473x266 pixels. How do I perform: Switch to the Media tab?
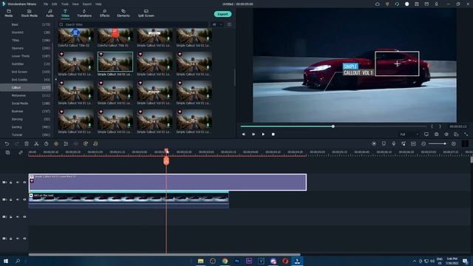(x=9, y=13)
